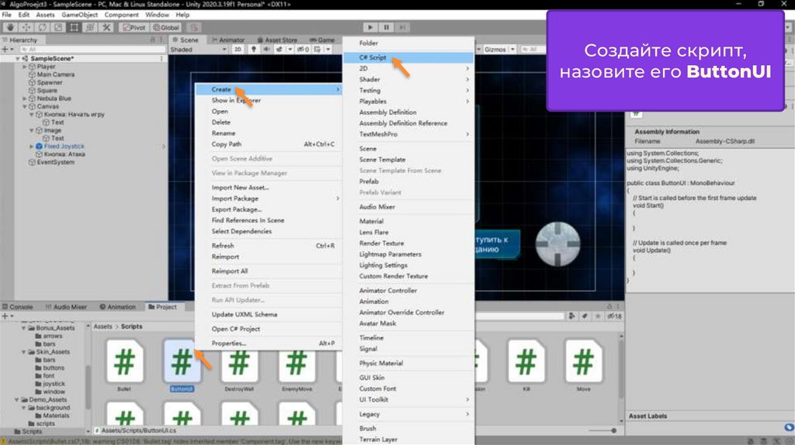
Task: Open the Gizmos dropdown
Action: tap(499, 49)
